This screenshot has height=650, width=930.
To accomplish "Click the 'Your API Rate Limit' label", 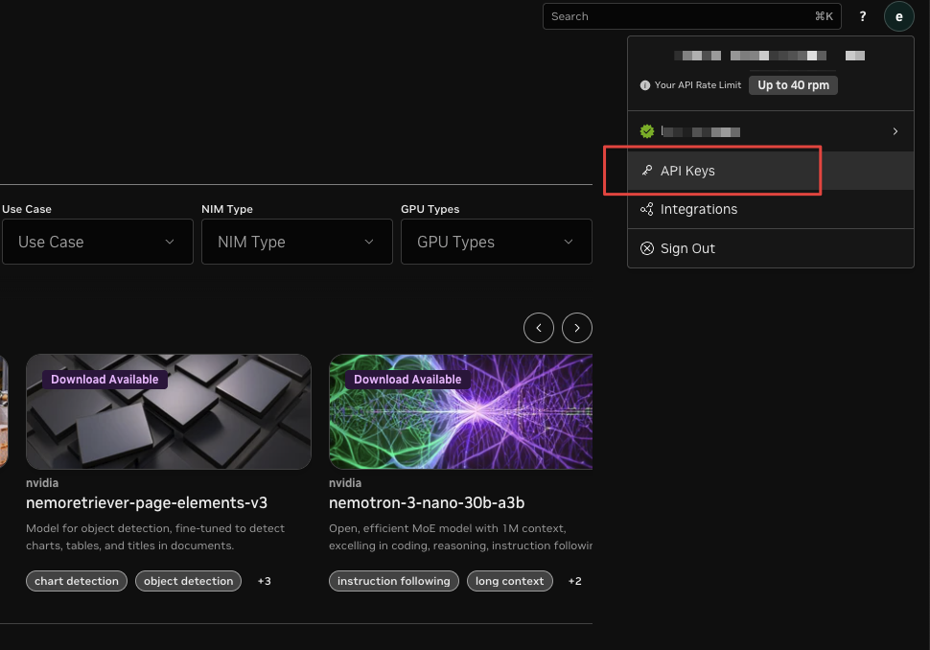I will tap(698, 85).
